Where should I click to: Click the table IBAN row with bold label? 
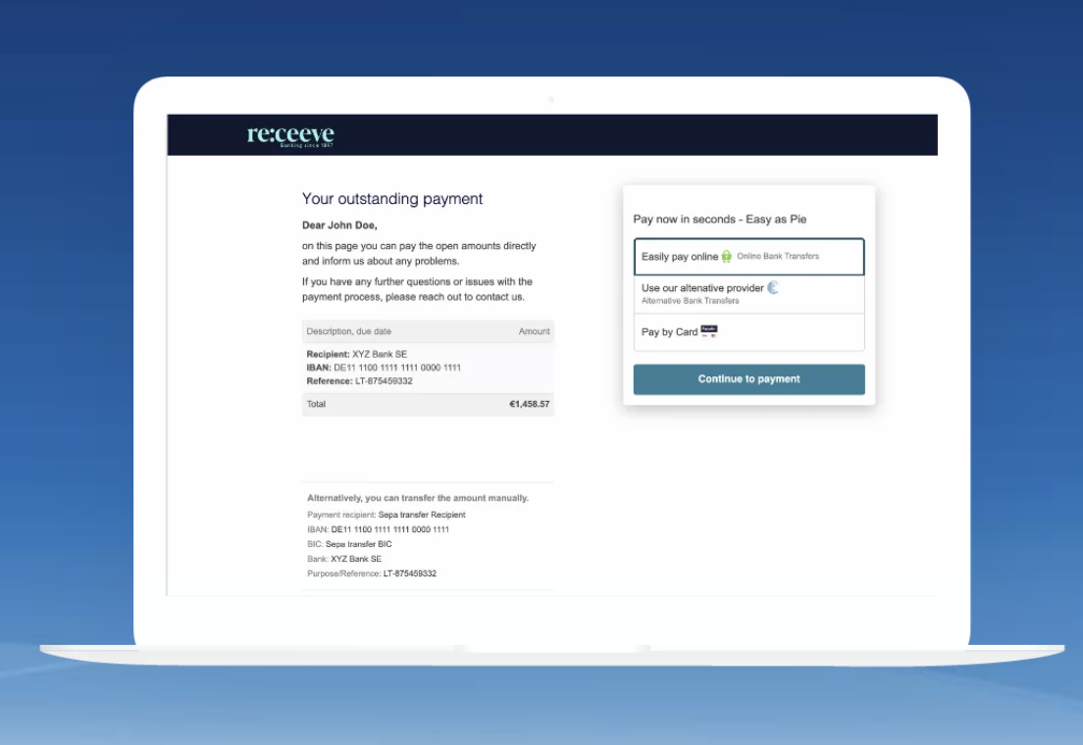(384, 368)
